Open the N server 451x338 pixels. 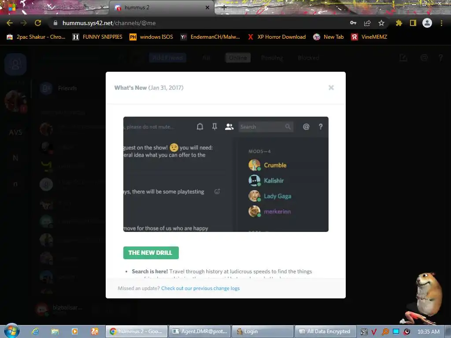15,158
